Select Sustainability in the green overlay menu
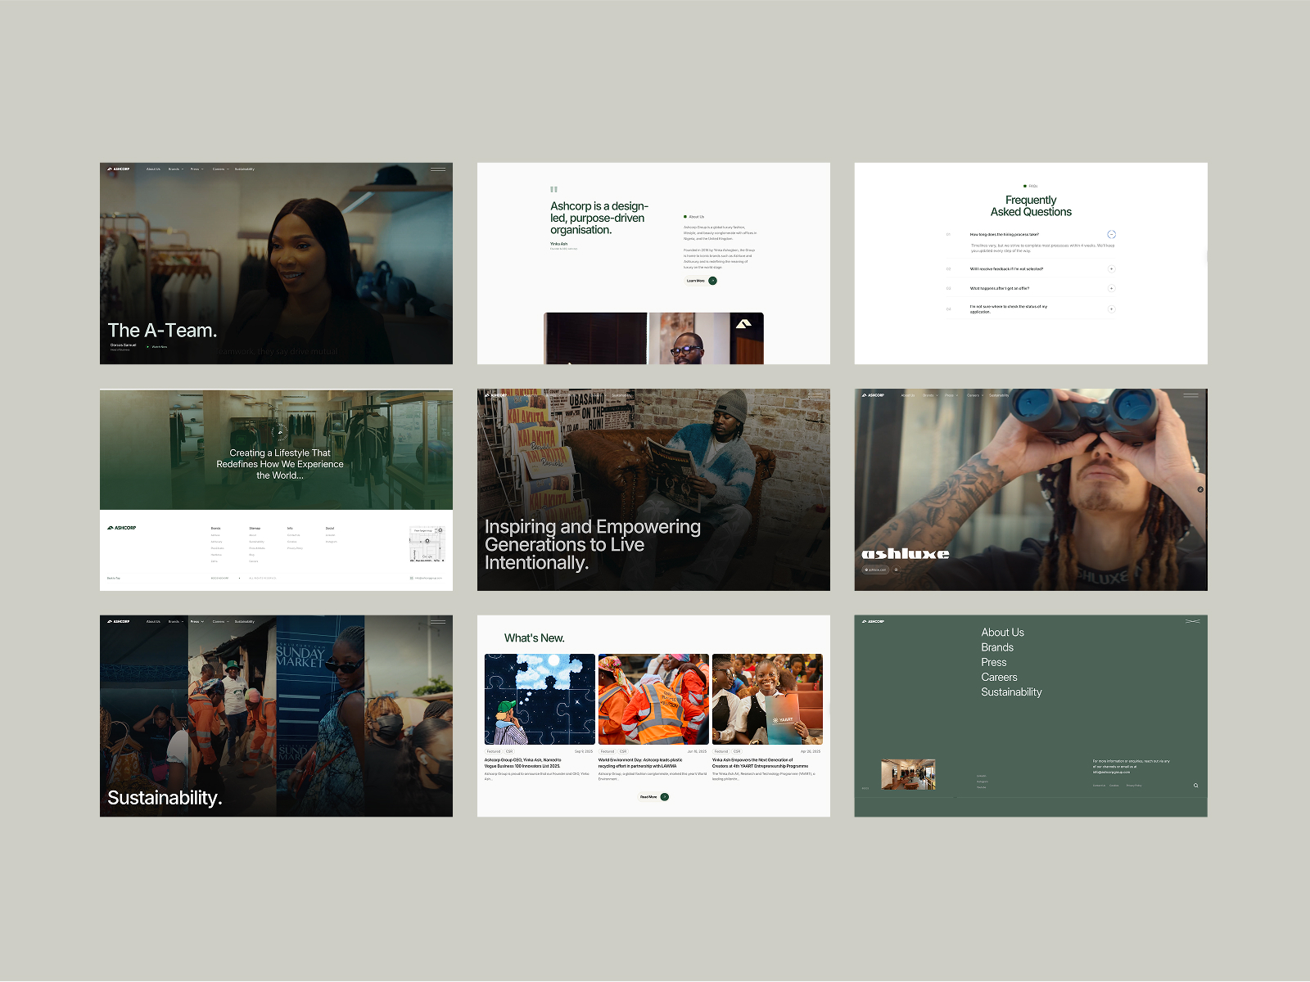The image size is (1310, 982). click(1011, 692)
